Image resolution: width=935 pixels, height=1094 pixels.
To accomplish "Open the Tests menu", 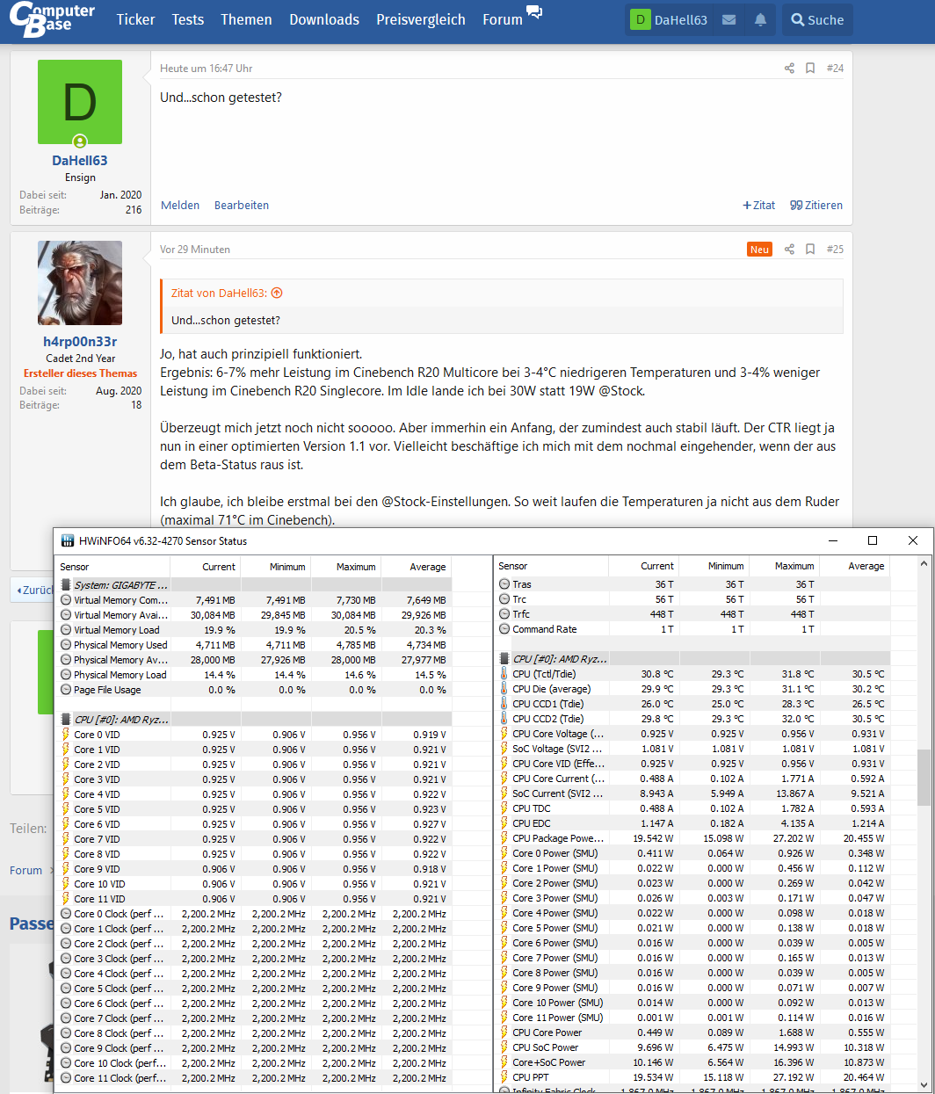I will 187,19.
